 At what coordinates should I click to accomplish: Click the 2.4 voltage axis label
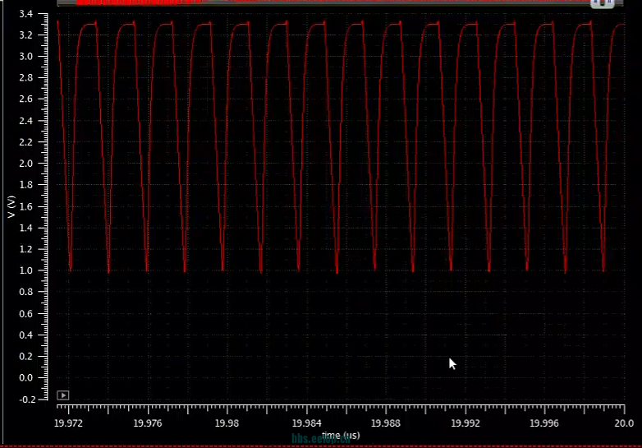(25, 121)
